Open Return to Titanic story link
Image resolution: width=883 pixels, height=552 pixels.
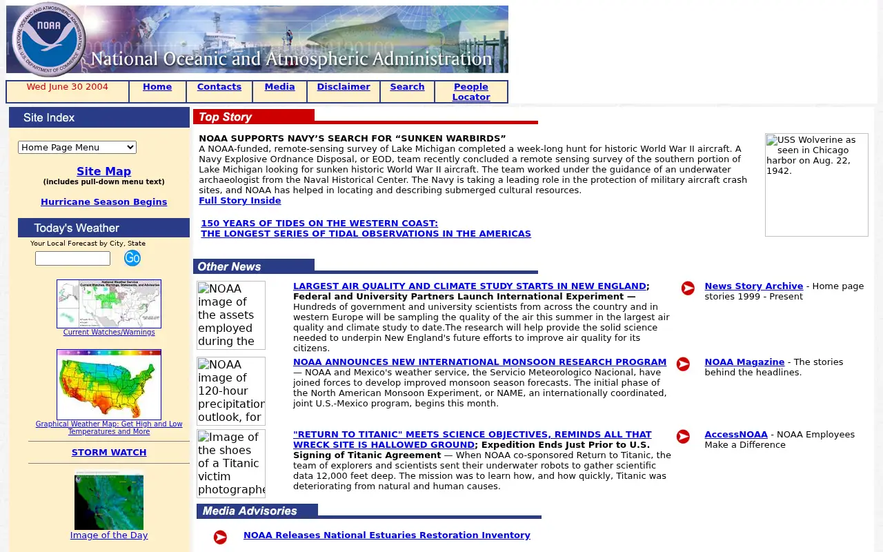point(472,440)
